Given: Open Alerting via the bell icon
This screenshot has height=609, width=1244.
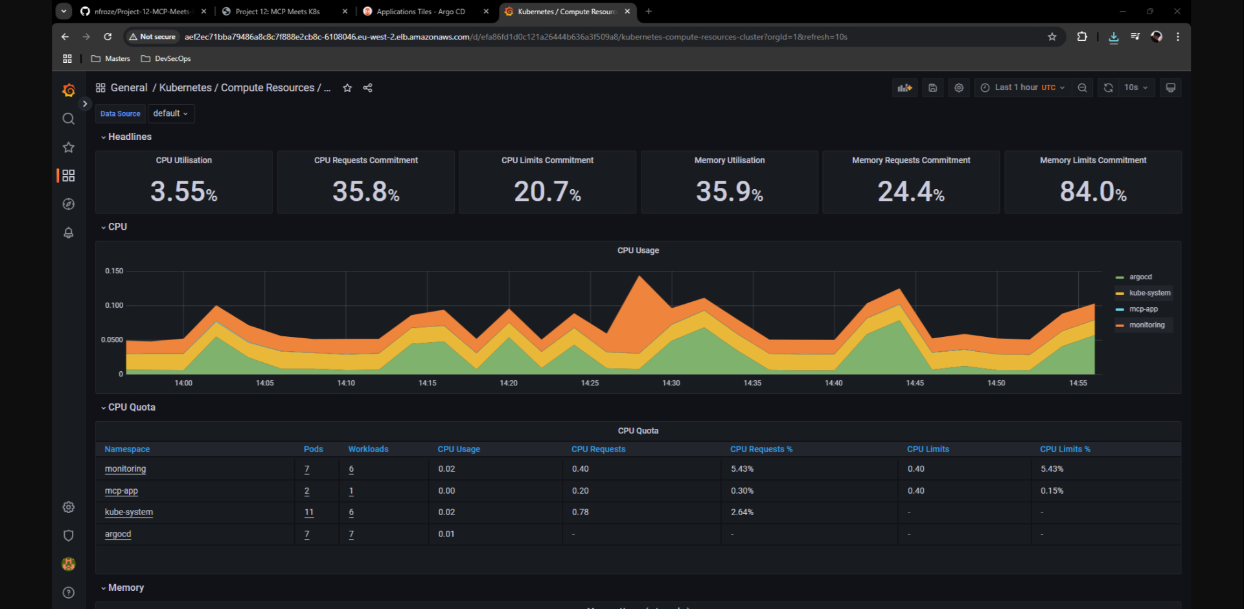Looking at the screenshot, I should pyautogui.click(x=69, y=232).
